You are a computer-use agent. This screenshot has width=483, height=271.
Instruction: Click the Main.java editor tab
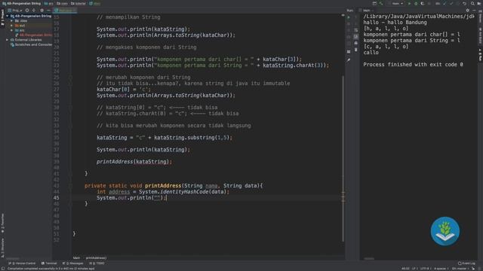65,10
